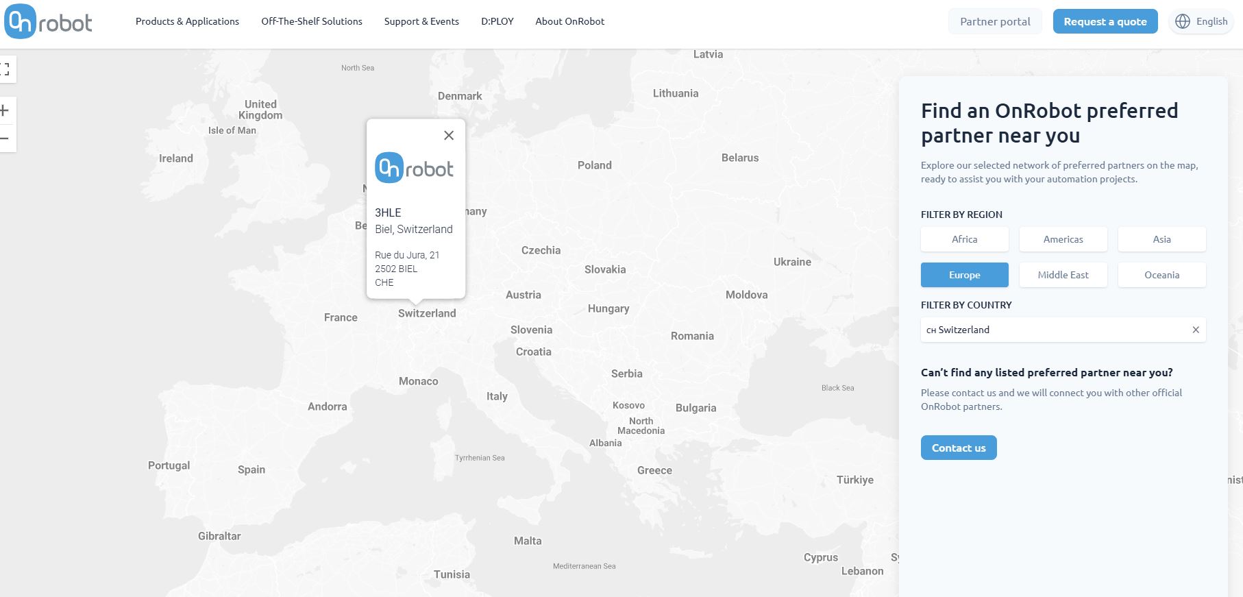Deselect the Europe region filter
The width and height of the screenshot is (1243, 597).
pos(964,275)
